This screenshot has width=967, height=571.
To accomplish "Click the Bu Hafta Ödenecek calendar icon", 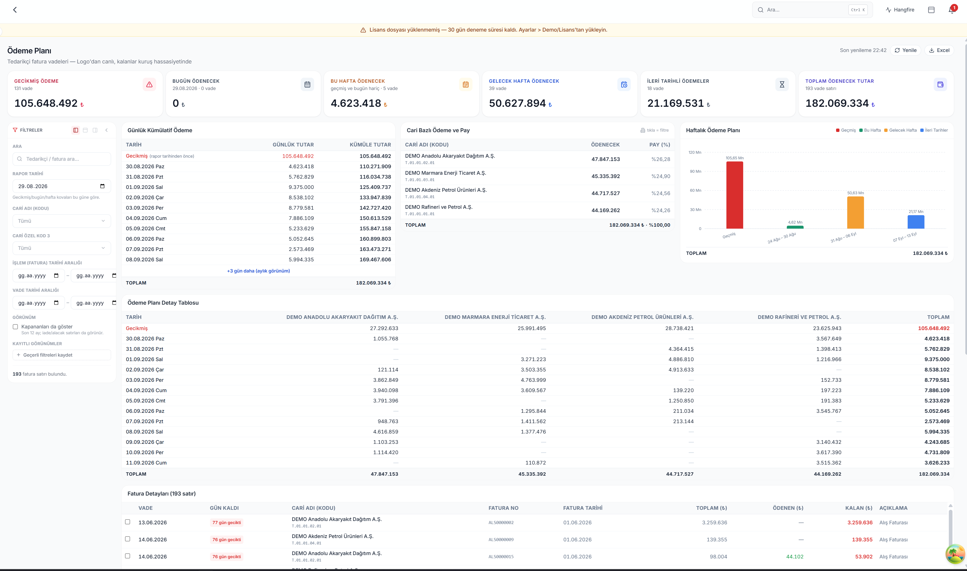I will [x=465, y=84].
